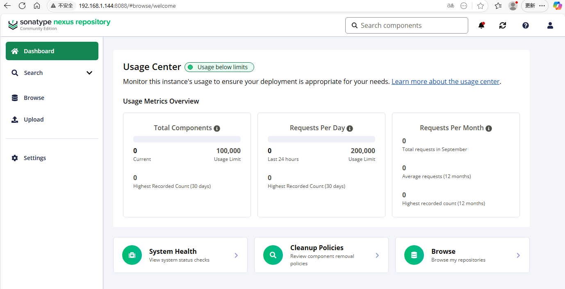Open Upload in the sidebar menu
Image resolution: width=565 pixels, height=289 pixels.
pos(52,120)
